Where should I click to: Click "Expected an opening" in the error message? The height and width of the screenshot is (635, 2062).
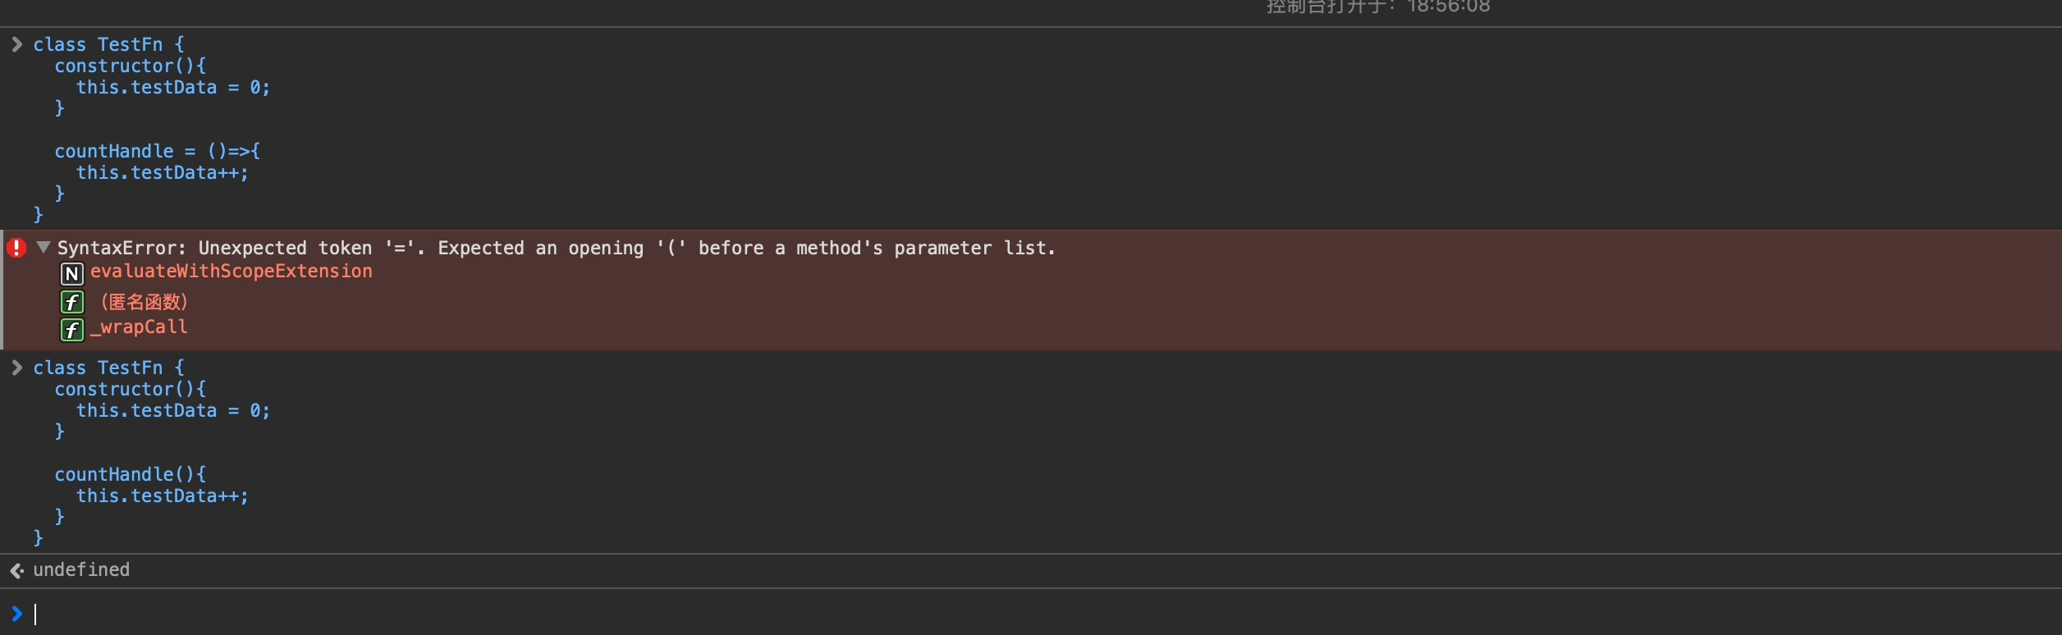(x=540, y=248)
